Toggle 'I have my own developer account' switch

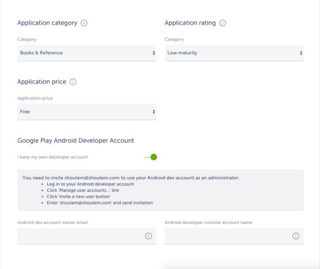[150, 157]
